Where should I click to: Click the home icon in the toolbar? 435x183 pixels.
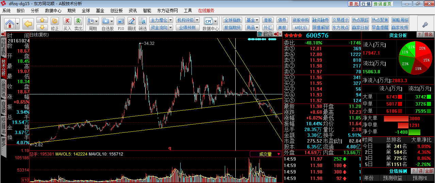(x=10, y=23)
